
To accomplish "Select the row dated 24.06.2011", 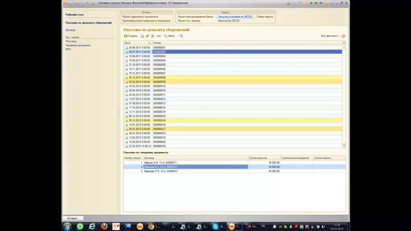I will tap(232, 47).
